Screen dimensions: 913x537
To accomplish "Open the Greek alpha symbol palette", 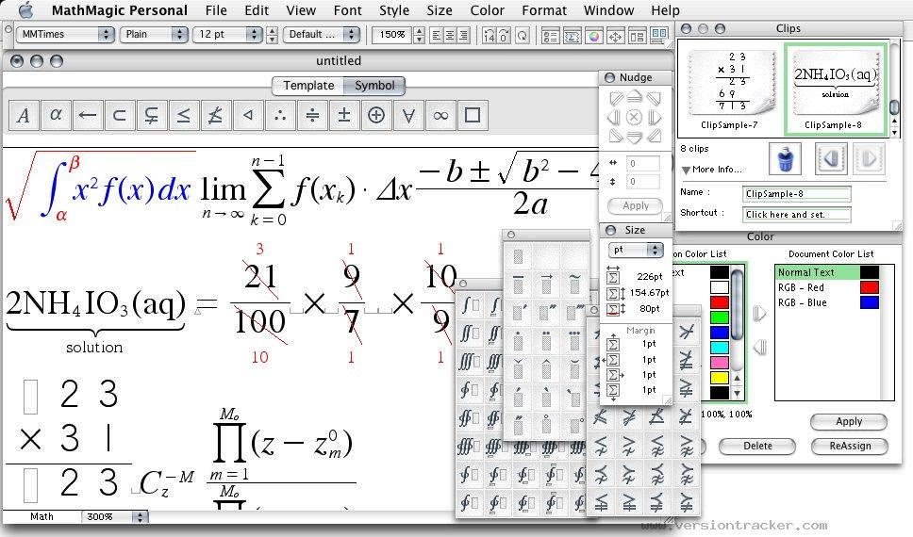I will pos(56,115).
